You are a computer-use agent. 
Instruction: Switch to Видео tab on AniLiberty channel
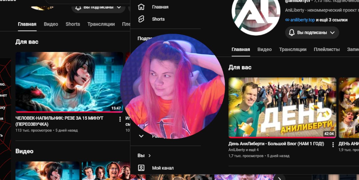pos(264,49)
